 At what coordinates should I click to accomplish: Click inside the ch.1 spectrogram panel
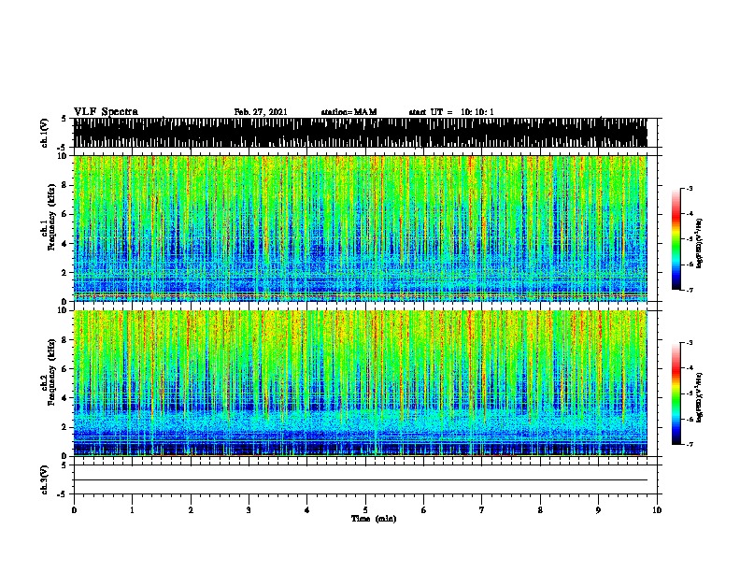[360, 228]
